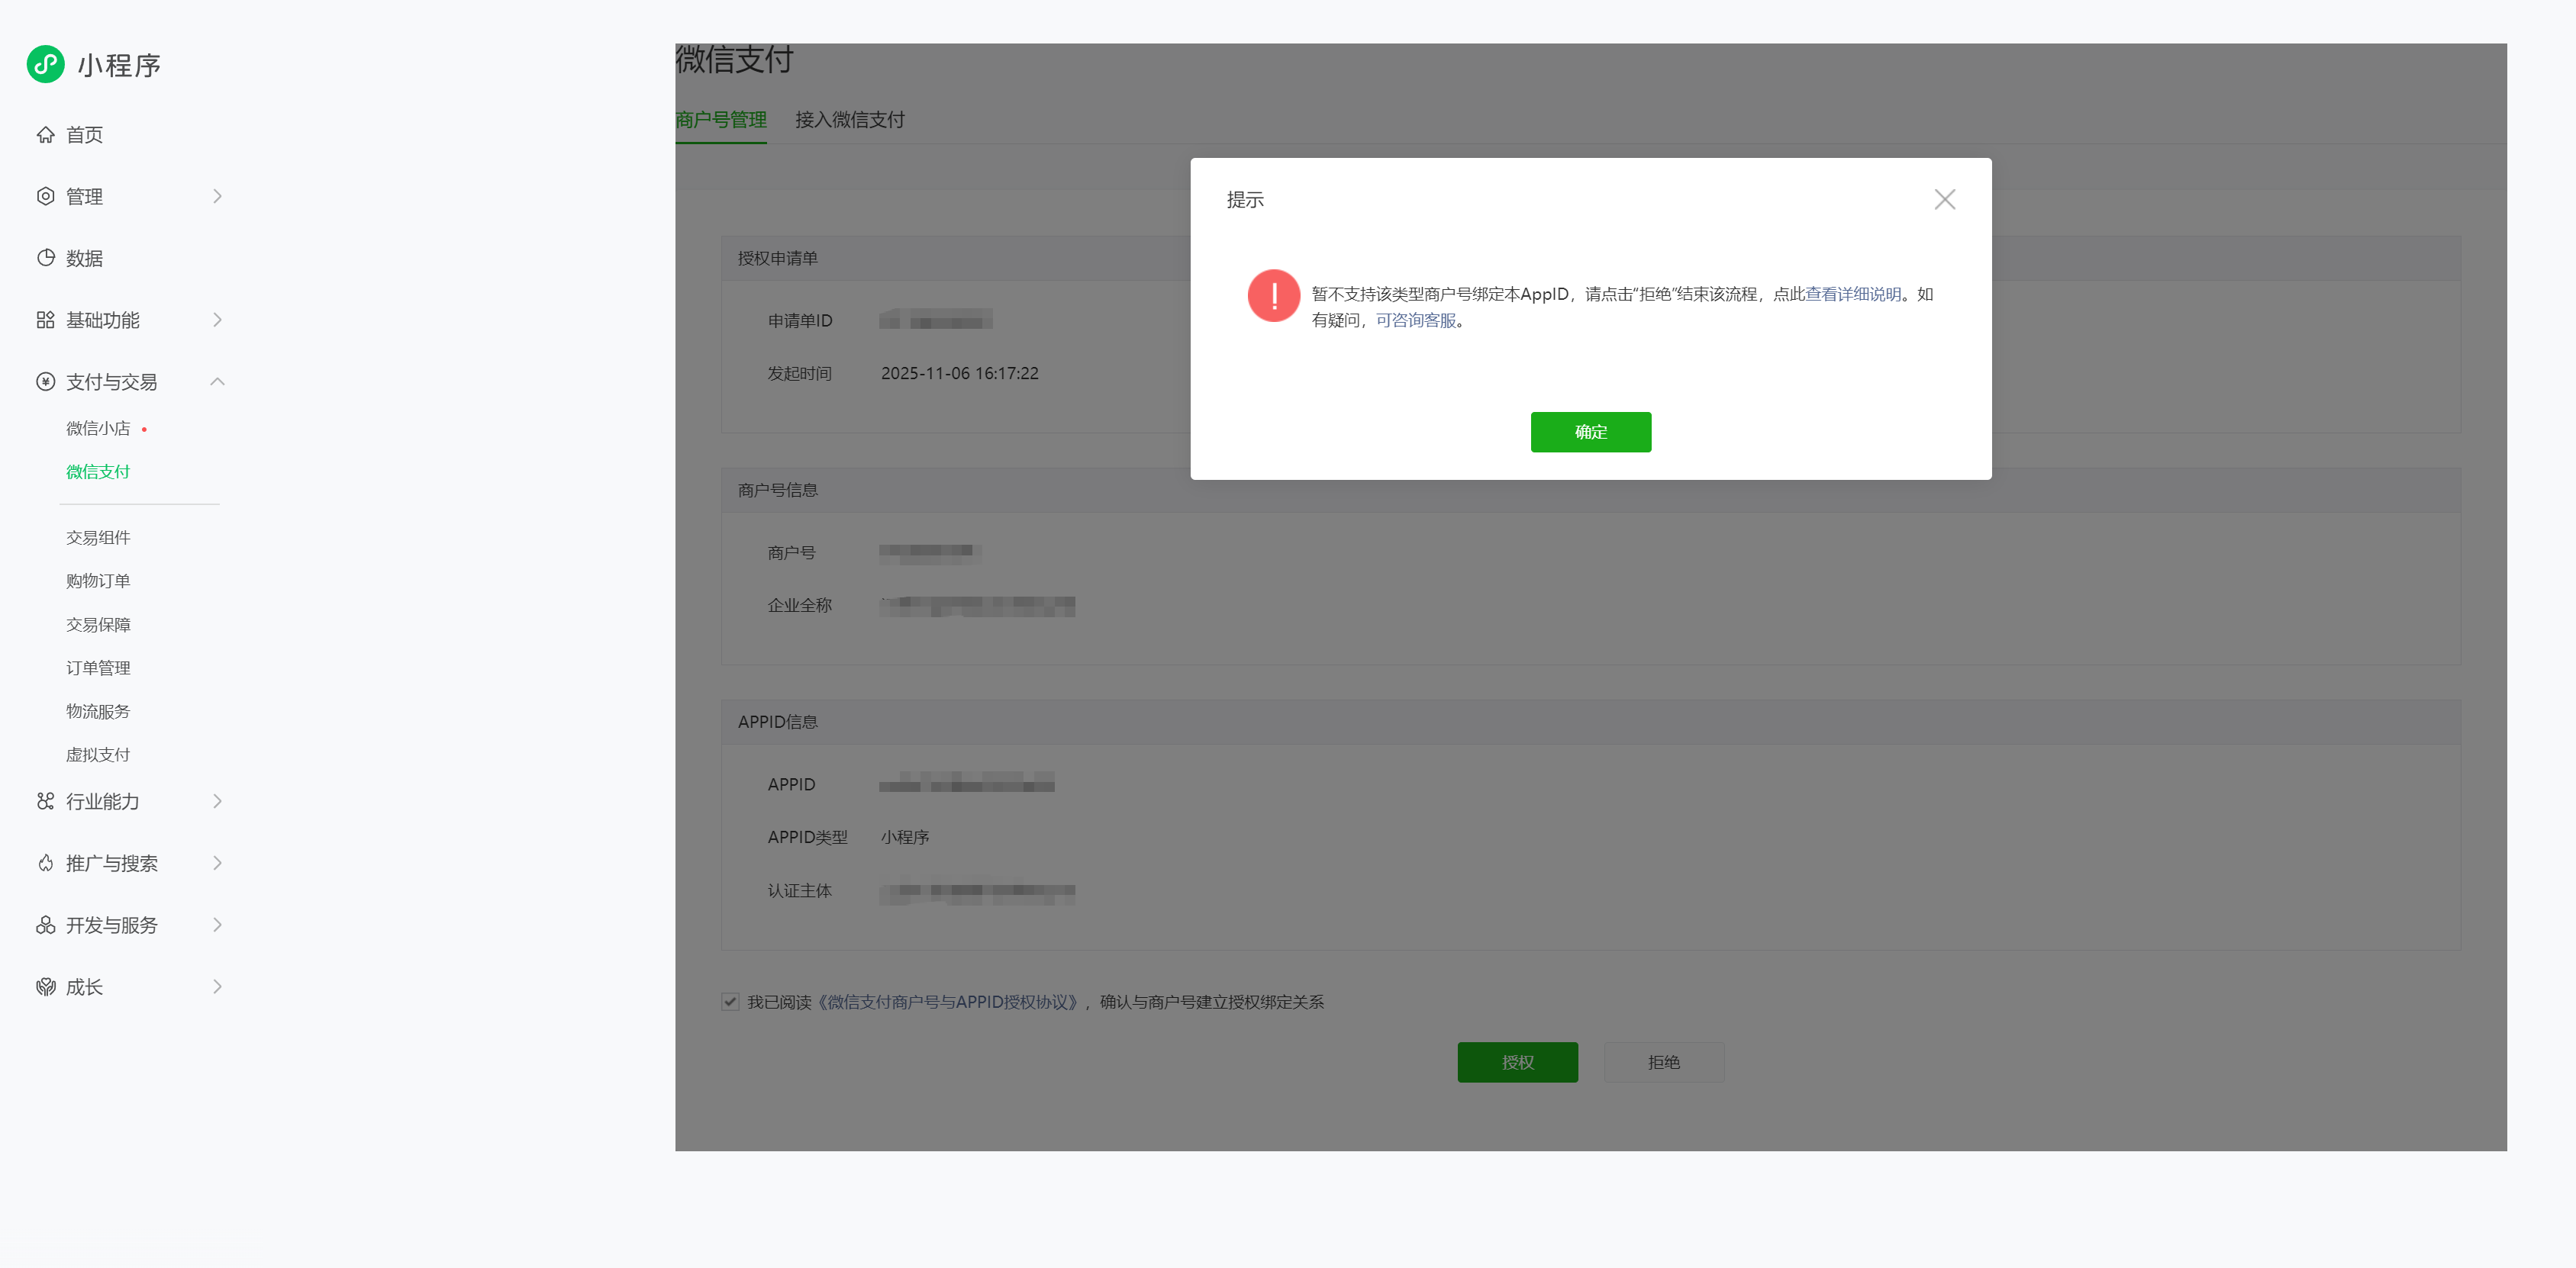The height and width of the screenshot is (1268, 2576).
Task: Open the 微信小店 sidebar item
Action: 98,429
